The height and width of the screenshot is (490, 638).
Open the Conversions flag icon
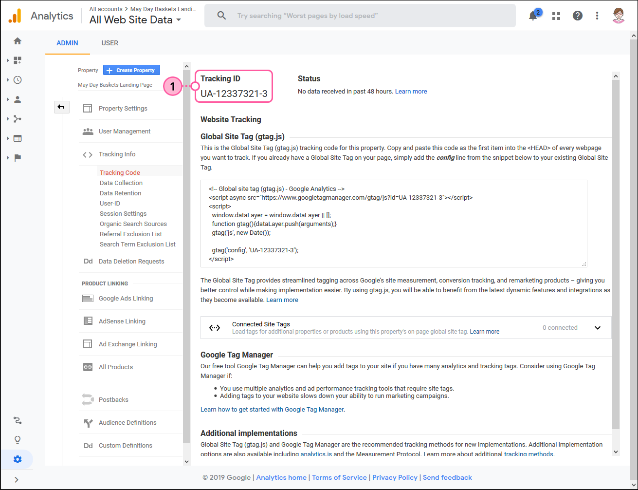click(x=18, y=158)
